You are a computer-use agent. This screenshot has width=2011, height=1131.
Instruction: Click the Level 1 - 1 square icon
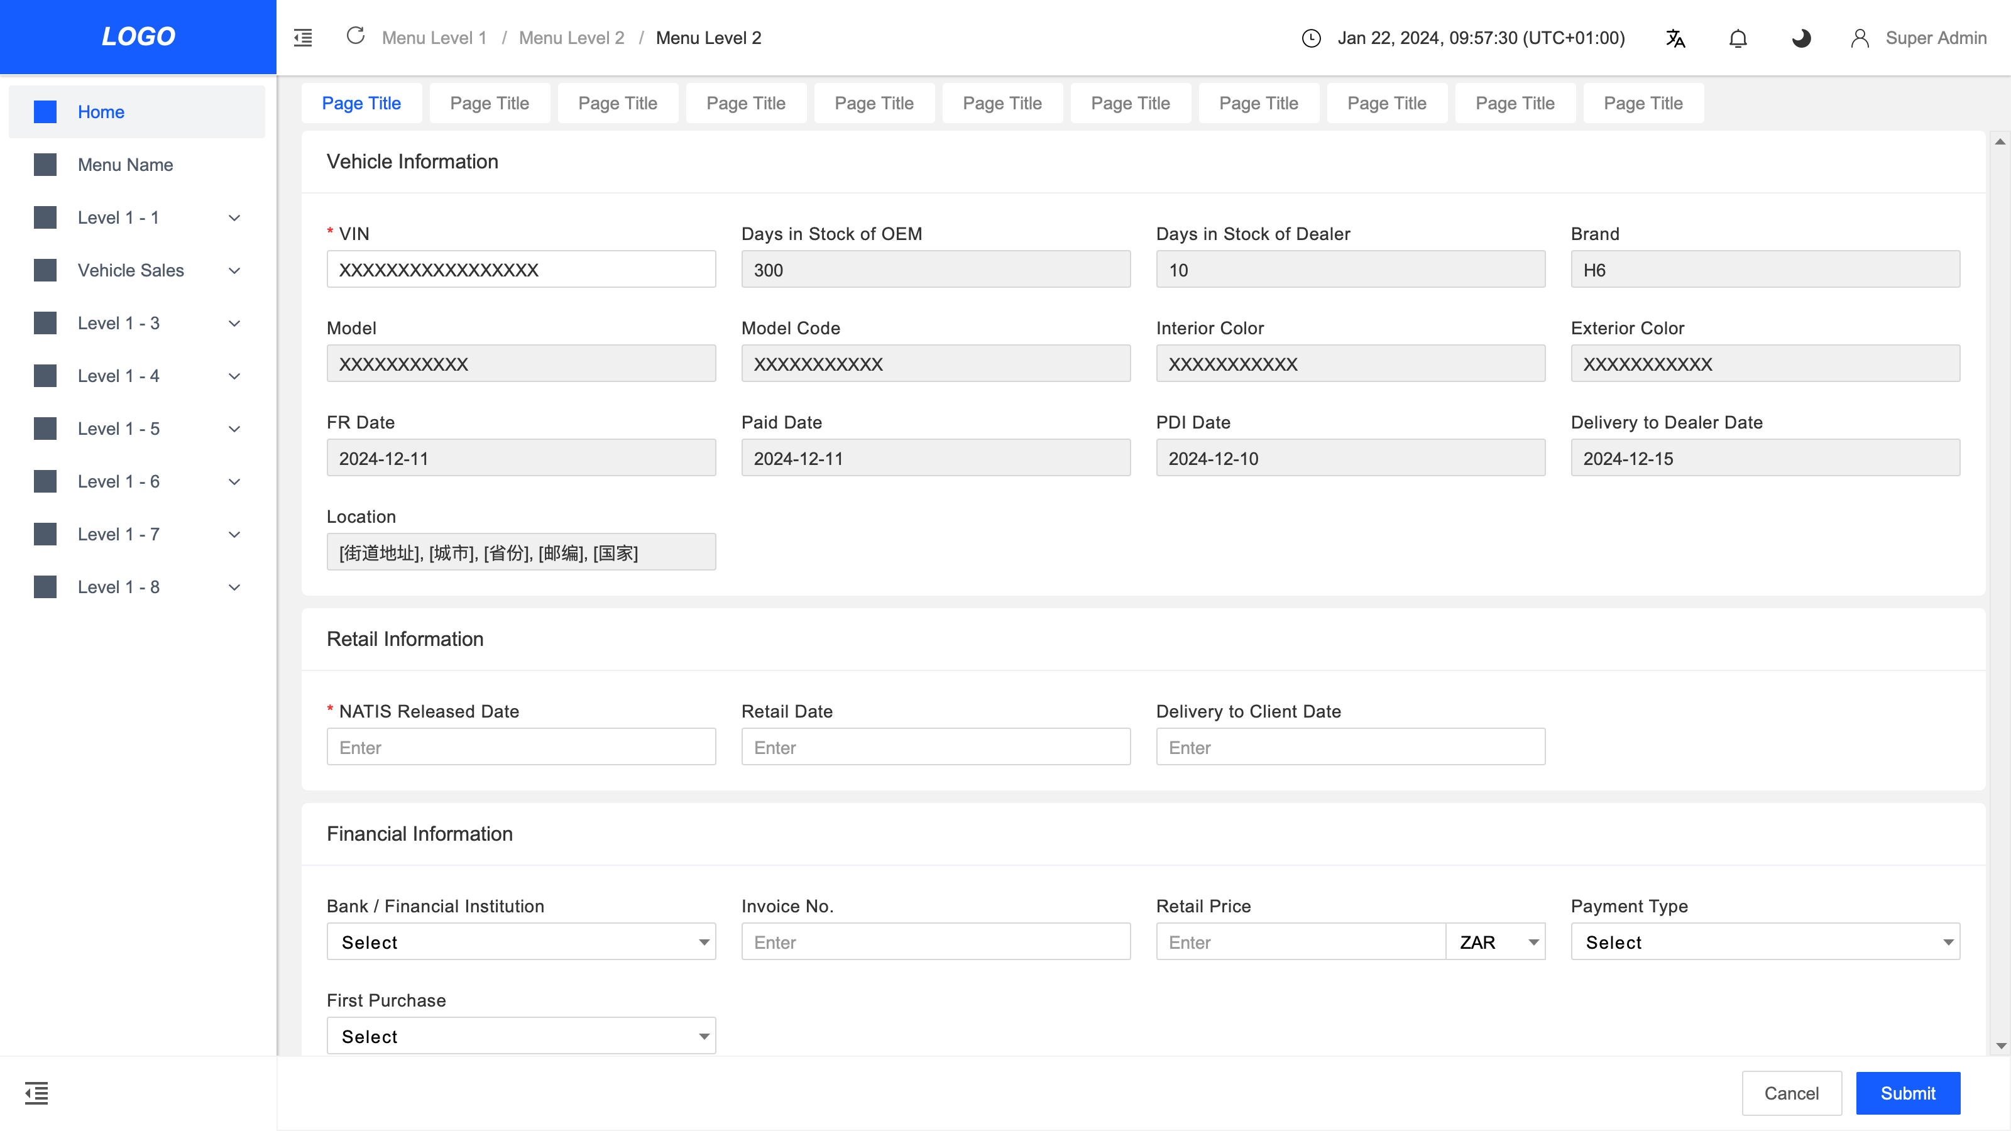point(45,217)
